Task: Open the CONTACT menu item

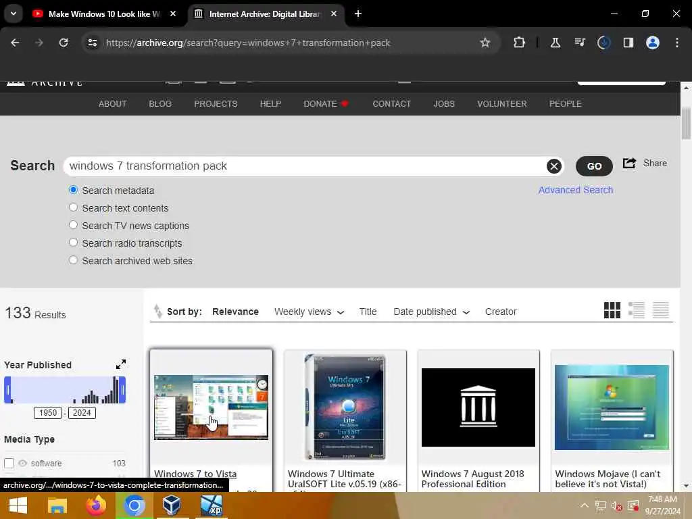Action: (x=391, y=103)
